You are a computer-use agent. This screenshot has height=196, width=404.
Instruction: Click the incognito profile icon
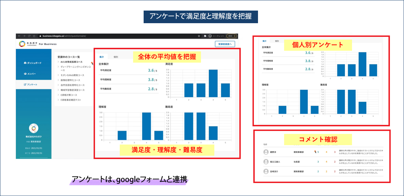[210, 36]
